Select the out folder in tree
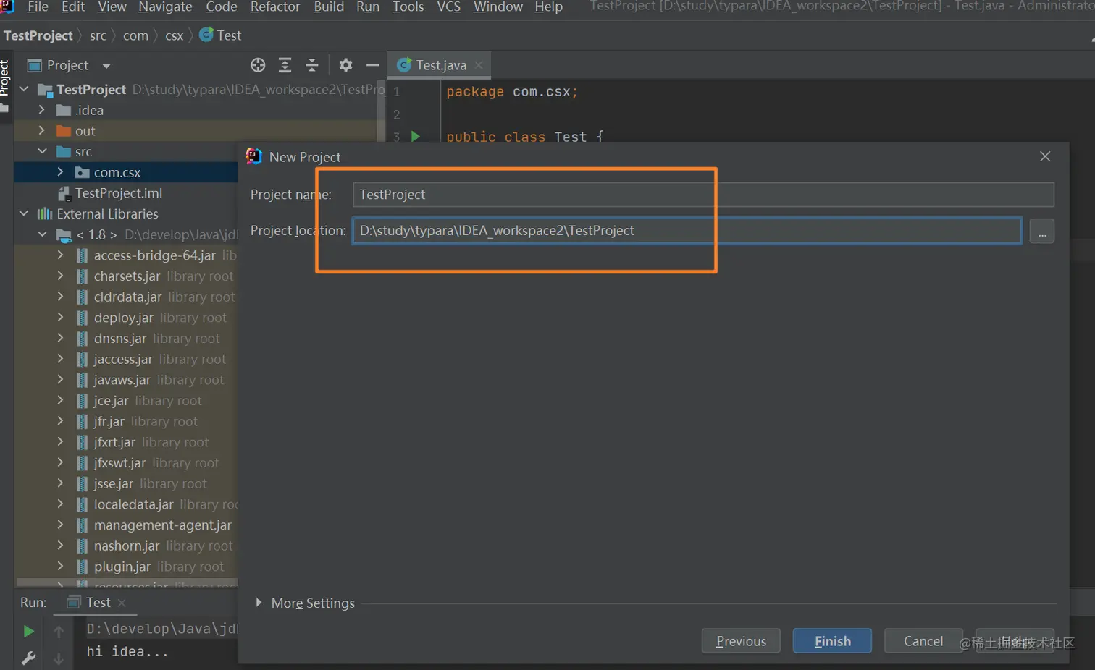Viewport: 1095px width, 670px height. click(x=85, y=131)
